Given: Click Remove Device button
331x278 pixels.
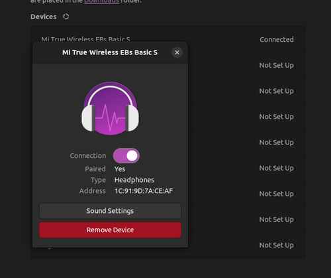Looking at the screenshot, I should click(110, 230).
